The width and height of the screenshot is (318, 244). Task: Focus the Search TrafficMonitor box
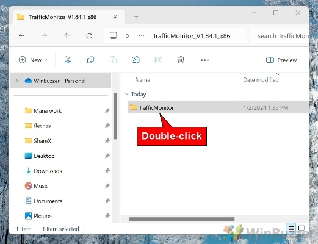[280, 36]
